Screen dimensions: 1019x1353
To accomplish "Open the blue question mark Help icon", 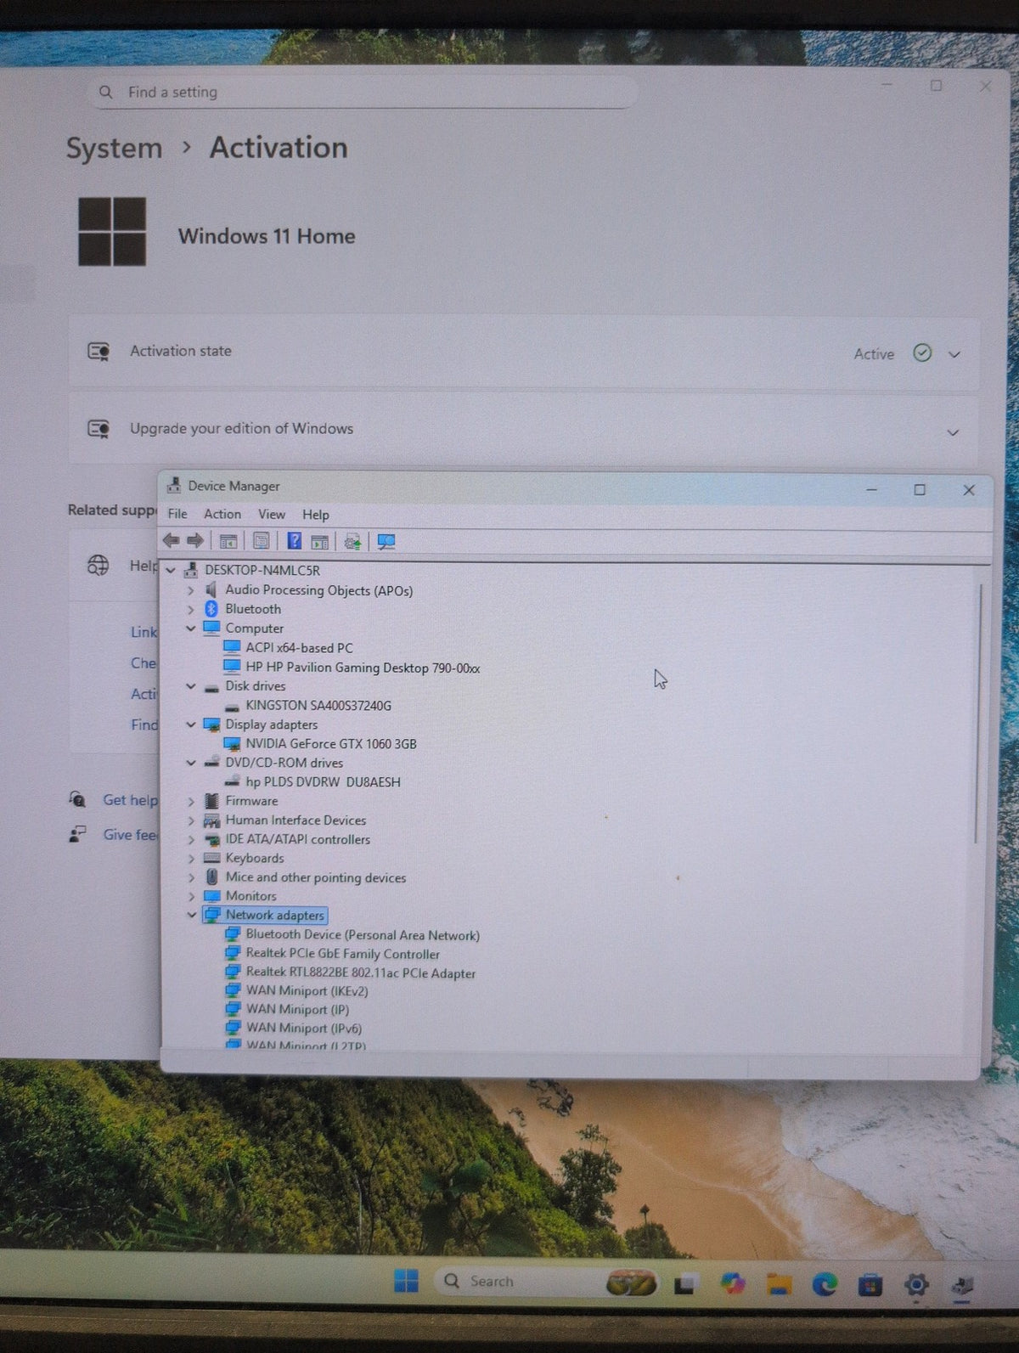I will click(x=294, y=541).
